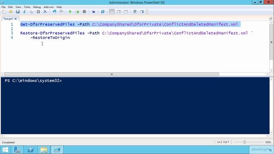Viewport: 274px width, 154px height.
Task: Show script pane on top layout
Action: tap(112, 12)
